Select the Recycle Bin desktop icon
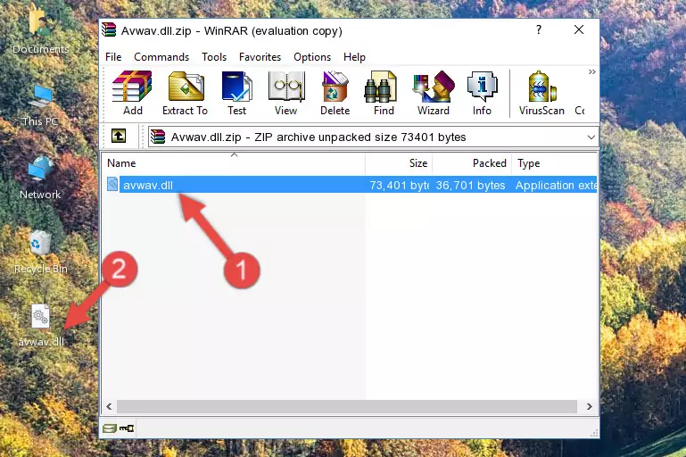The width and height of the screenshot is (686, 457). pyautogui.click(x=41, y=253)
